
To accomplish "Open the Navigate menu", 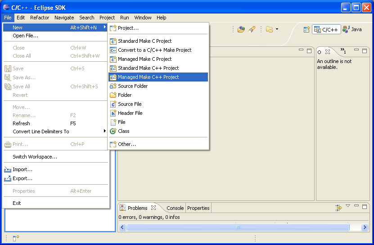I will [64, 18].
